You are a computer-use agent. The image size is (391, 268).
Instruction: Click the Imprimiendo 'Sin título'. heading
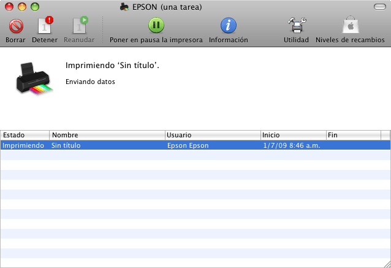tap(112, 66)
